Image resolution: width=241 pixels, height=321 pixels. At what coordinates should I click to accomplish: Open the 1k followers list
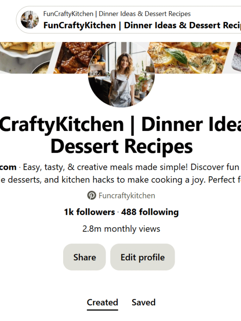(89, 212)
